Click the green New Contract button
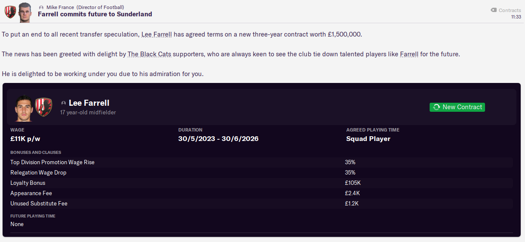The width and height of the screenshot is (525, 242). click(x=457, y=107)
